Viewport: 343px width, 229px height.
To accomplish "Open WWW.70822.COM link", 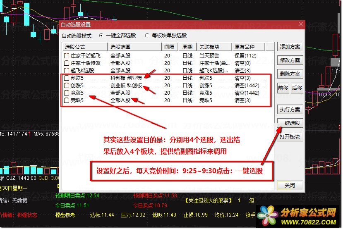I will click(308, 222).
